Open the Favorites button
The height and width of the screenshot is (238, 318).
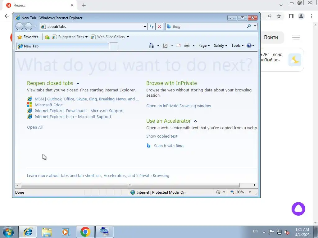[x=28, y=37]
